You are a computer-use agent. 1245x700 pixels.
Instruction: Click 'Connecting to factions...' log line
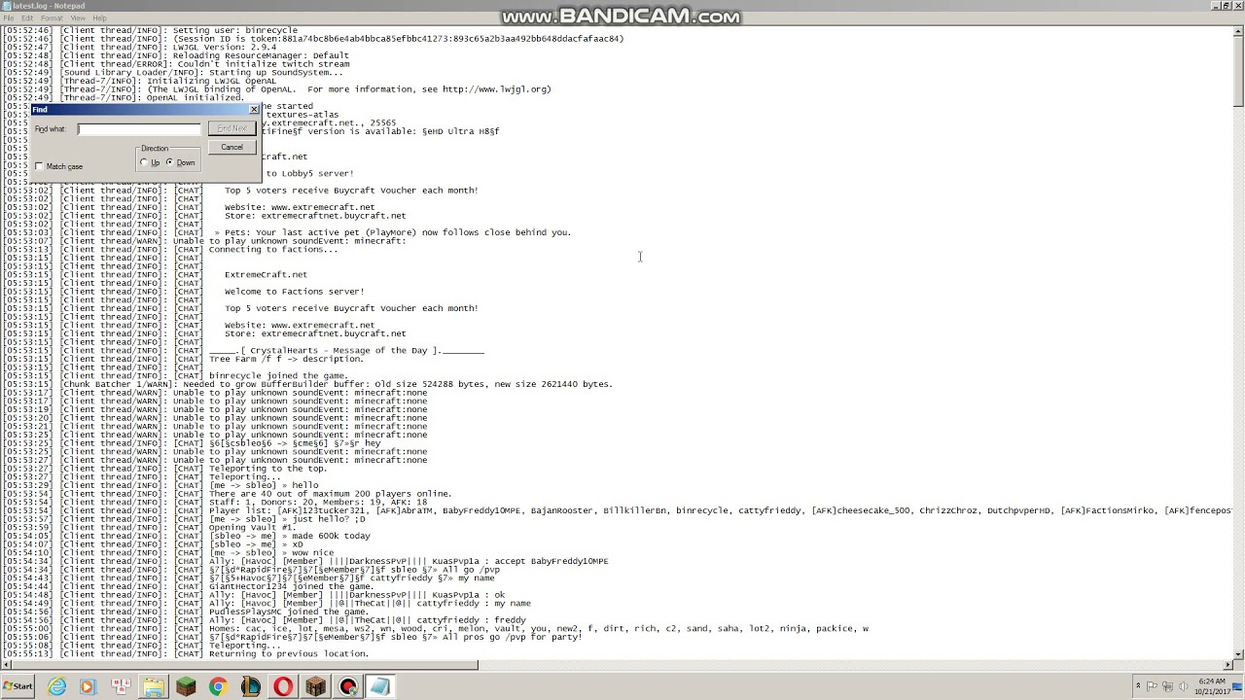point(273,249)
